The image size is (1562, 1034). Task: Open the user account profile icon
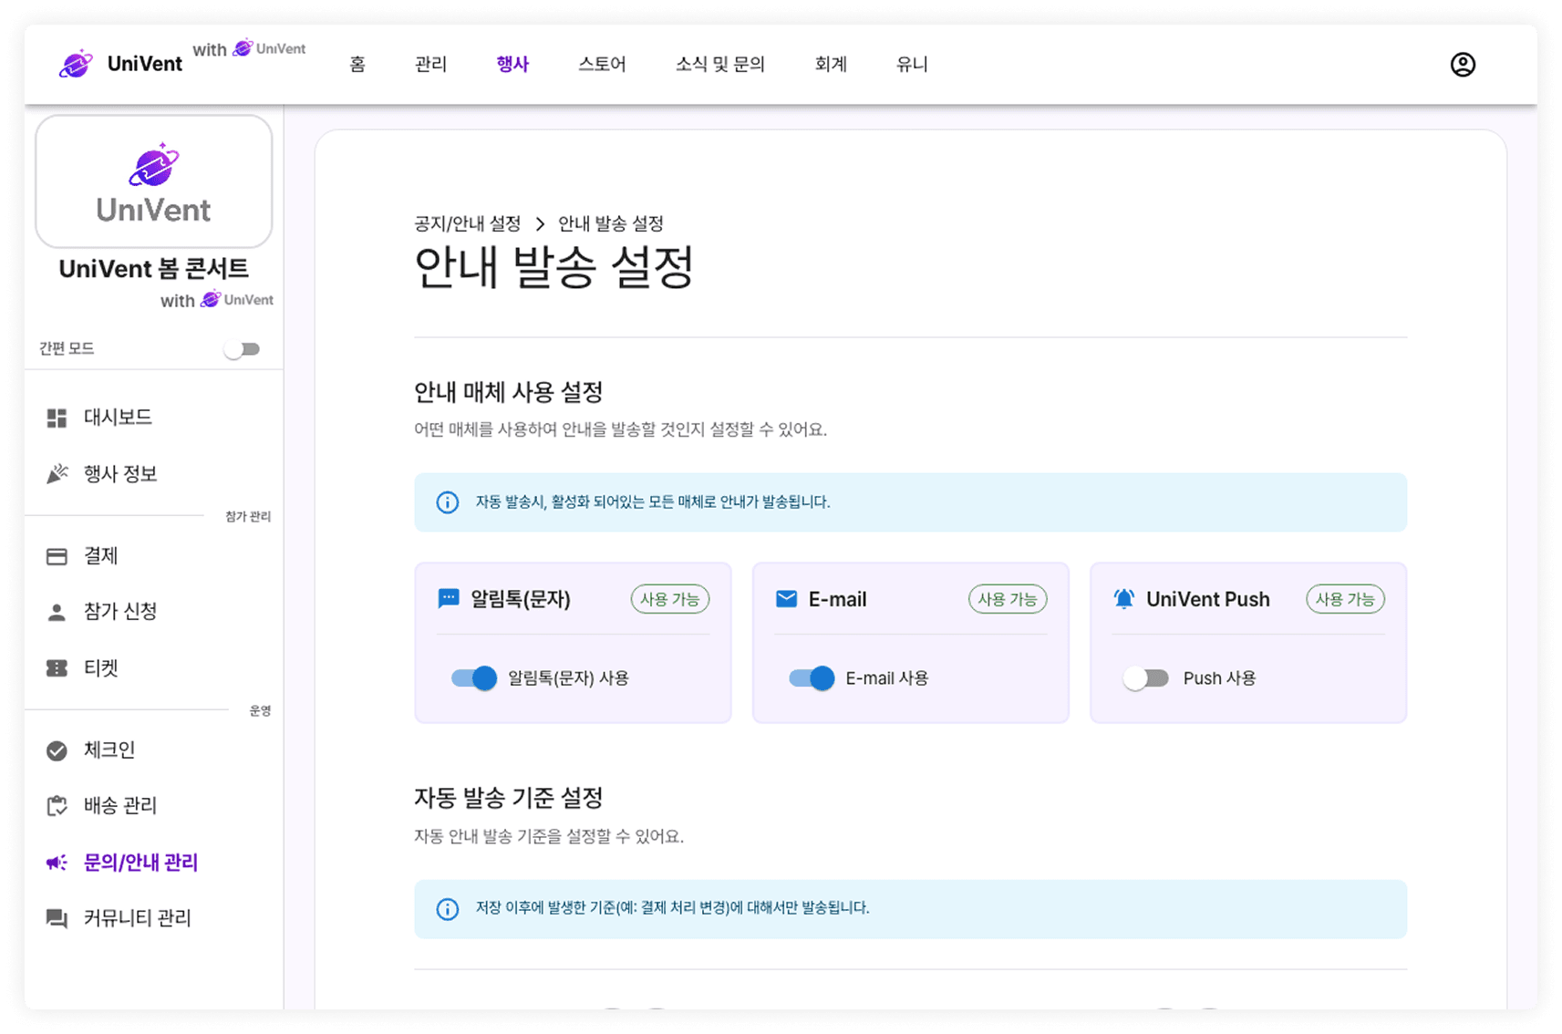[x=1463, y=65]
